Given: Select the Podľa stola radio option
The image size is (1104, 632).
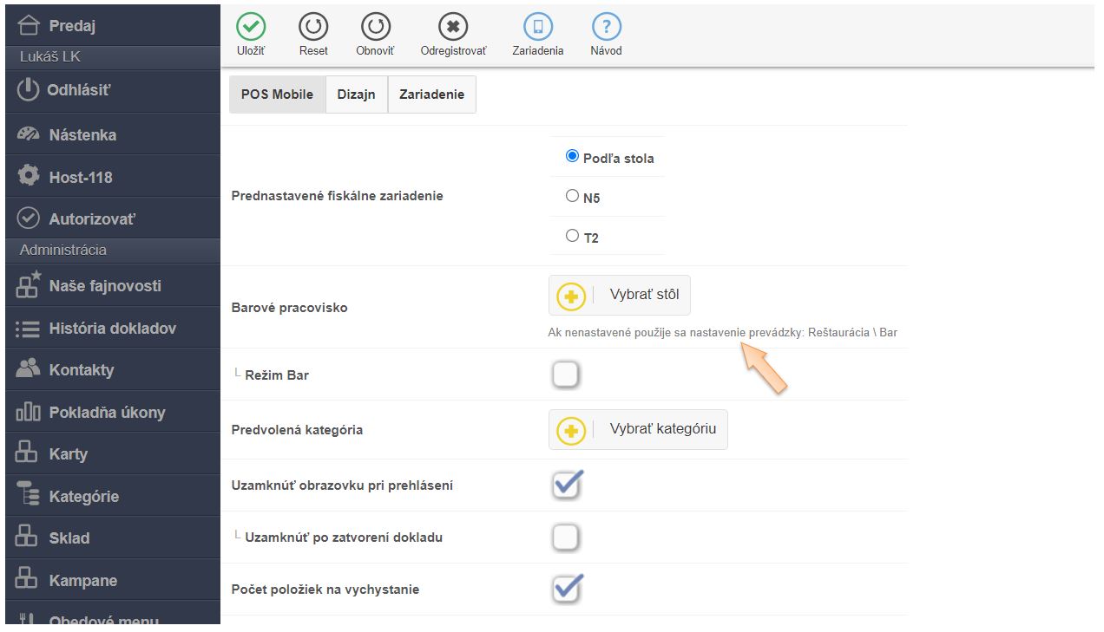Looking at the screenshot, I should (572, 157).
